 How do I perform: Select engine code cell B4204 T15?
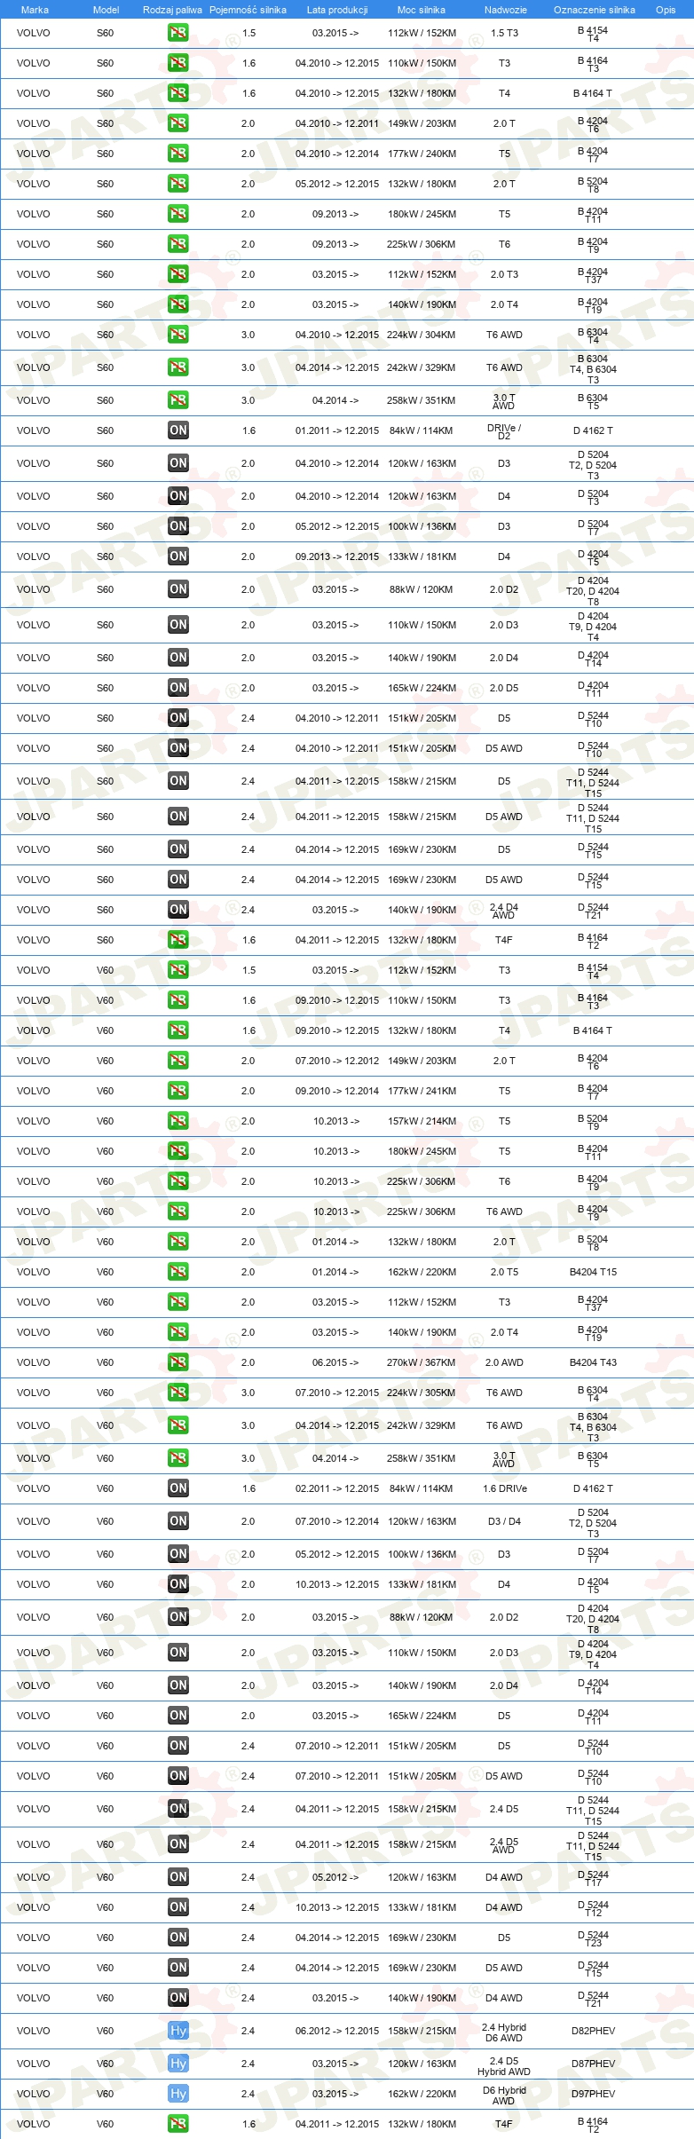coord(593,1272)
